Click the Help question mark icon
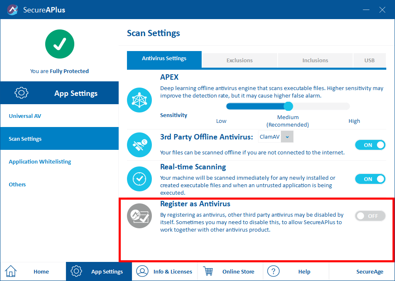 pos(273,271)
